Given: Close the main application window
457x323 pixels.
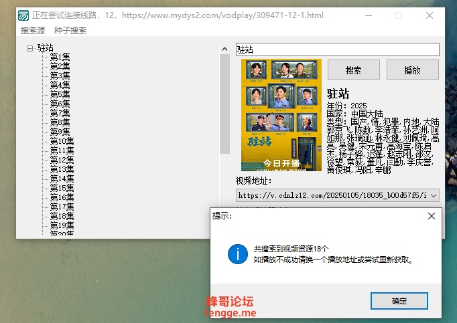Looking at the screenshot, I should point(430,15).
